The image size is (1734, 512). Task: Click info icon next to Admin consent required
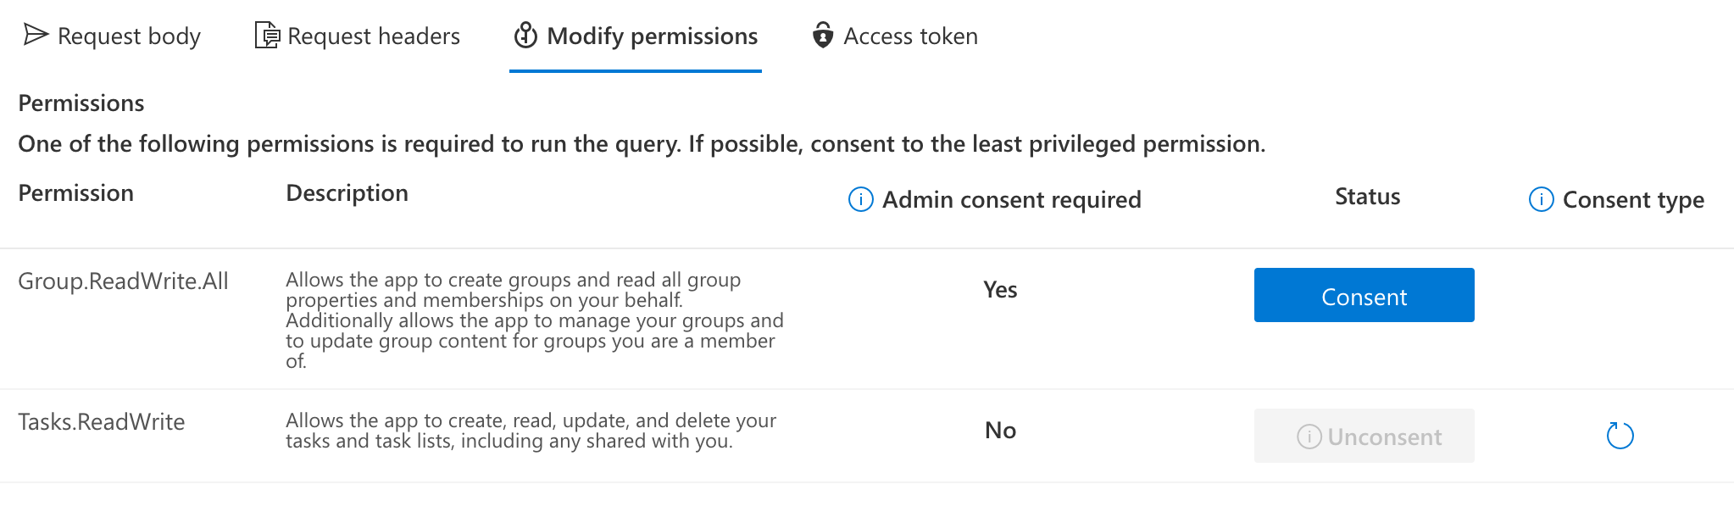860,199
